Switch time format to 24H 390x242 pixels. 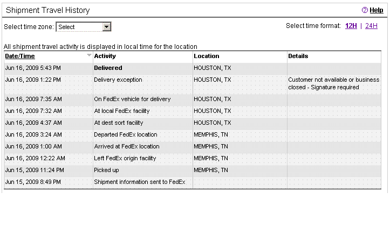pyautogui.click(x=371, y=26)
